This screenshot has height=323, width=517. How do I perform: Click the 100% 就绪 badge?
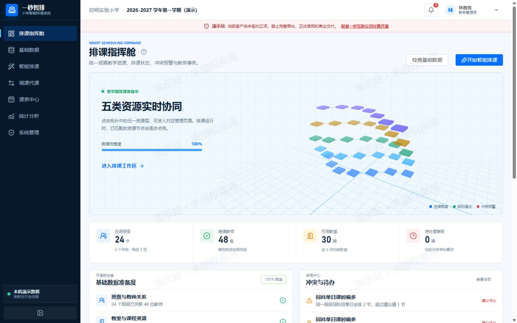pyautogui.click(x=274, y=279)
